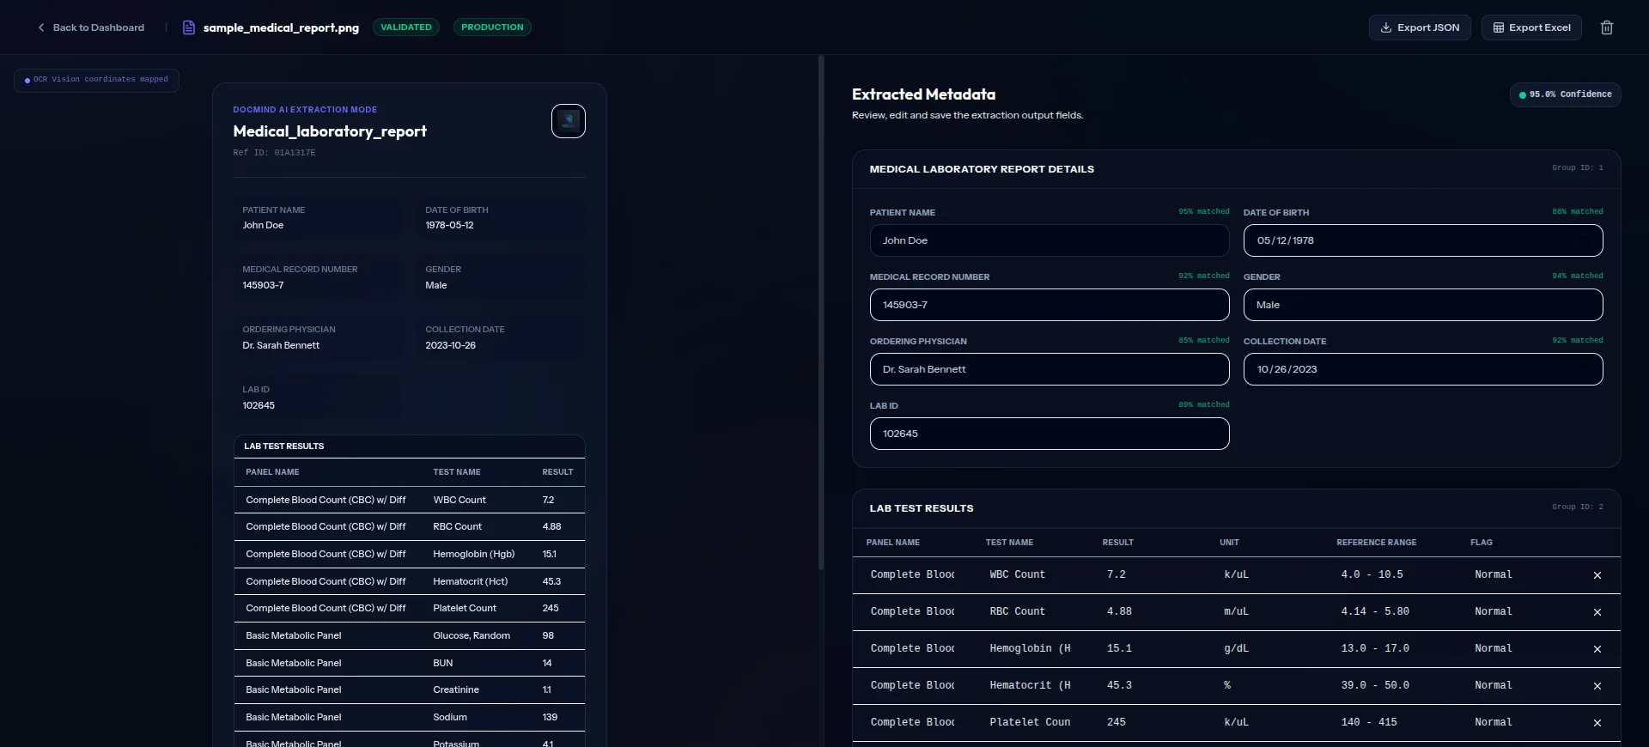Edit the Gender field
Screen dimensions: 1649x747
tap(1423, 305)
